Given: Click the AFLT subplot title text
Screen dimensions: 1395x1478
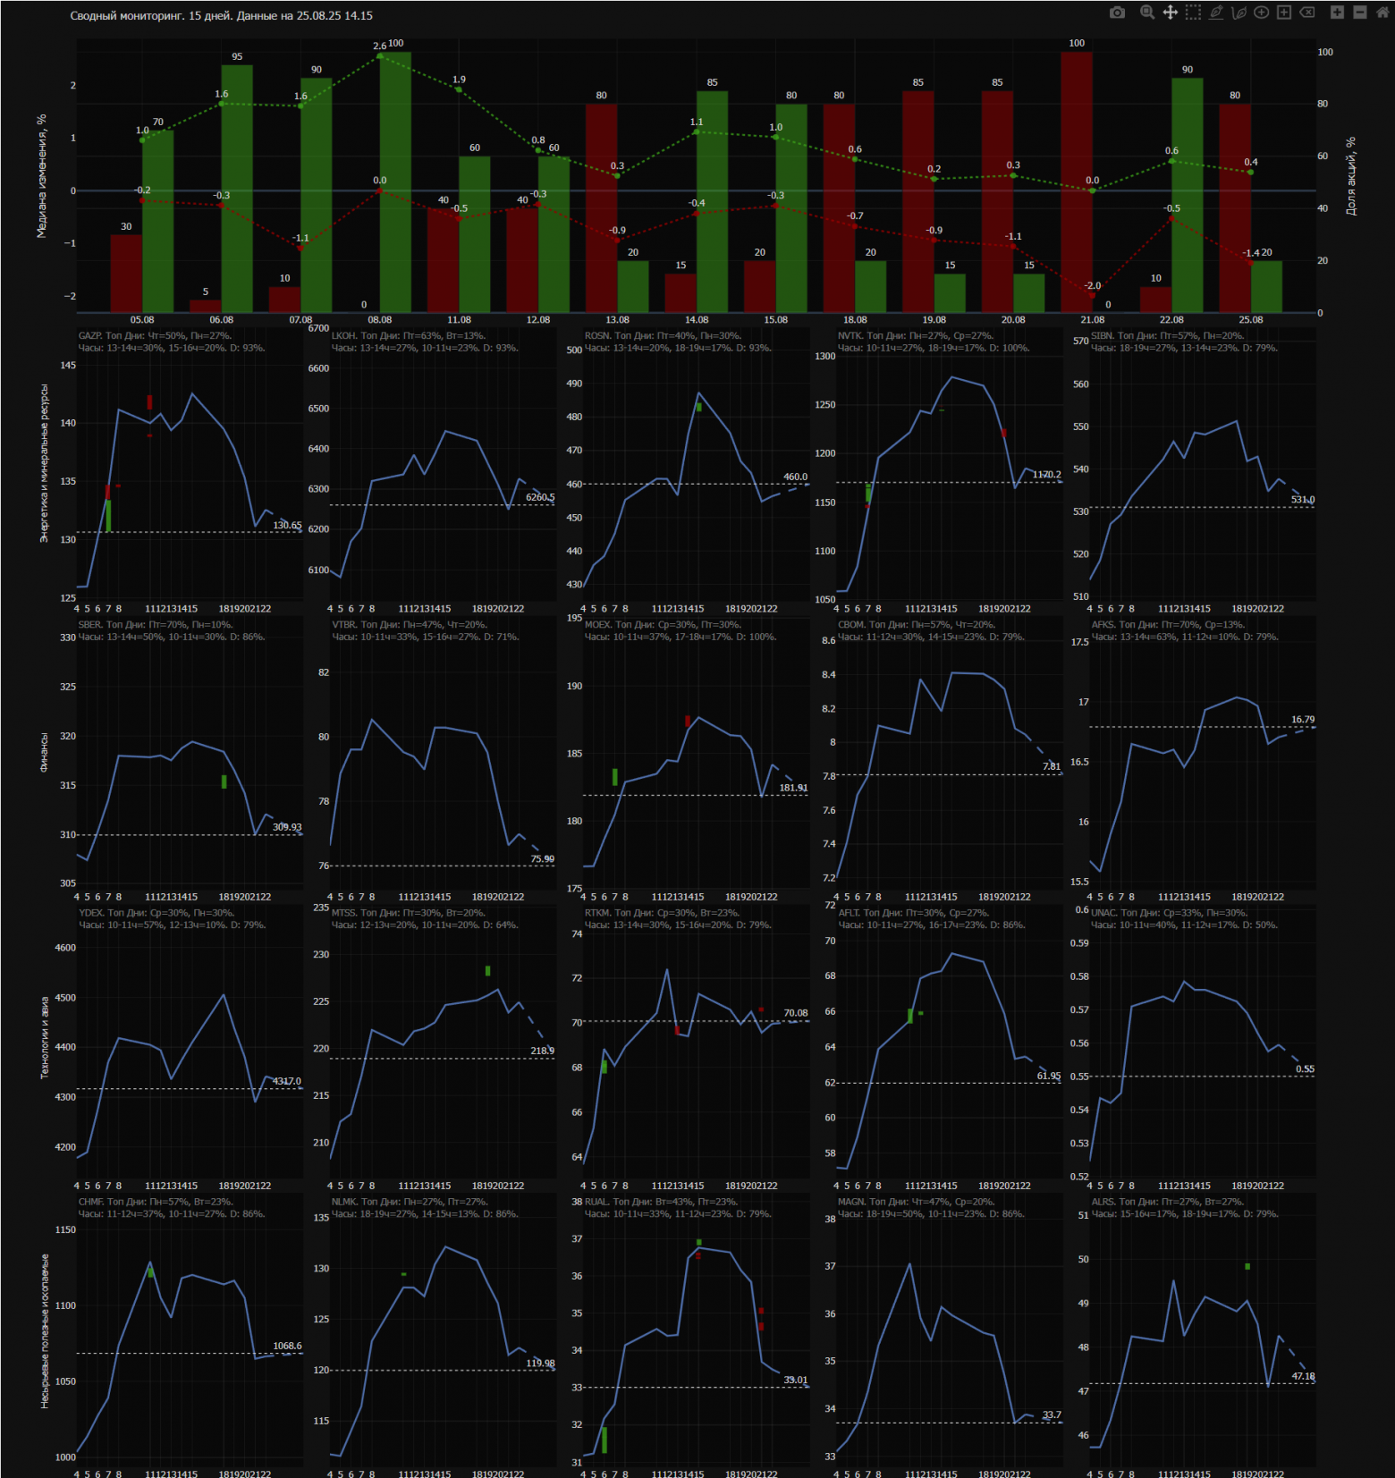Looking at the screenshot, I should 931,918.
